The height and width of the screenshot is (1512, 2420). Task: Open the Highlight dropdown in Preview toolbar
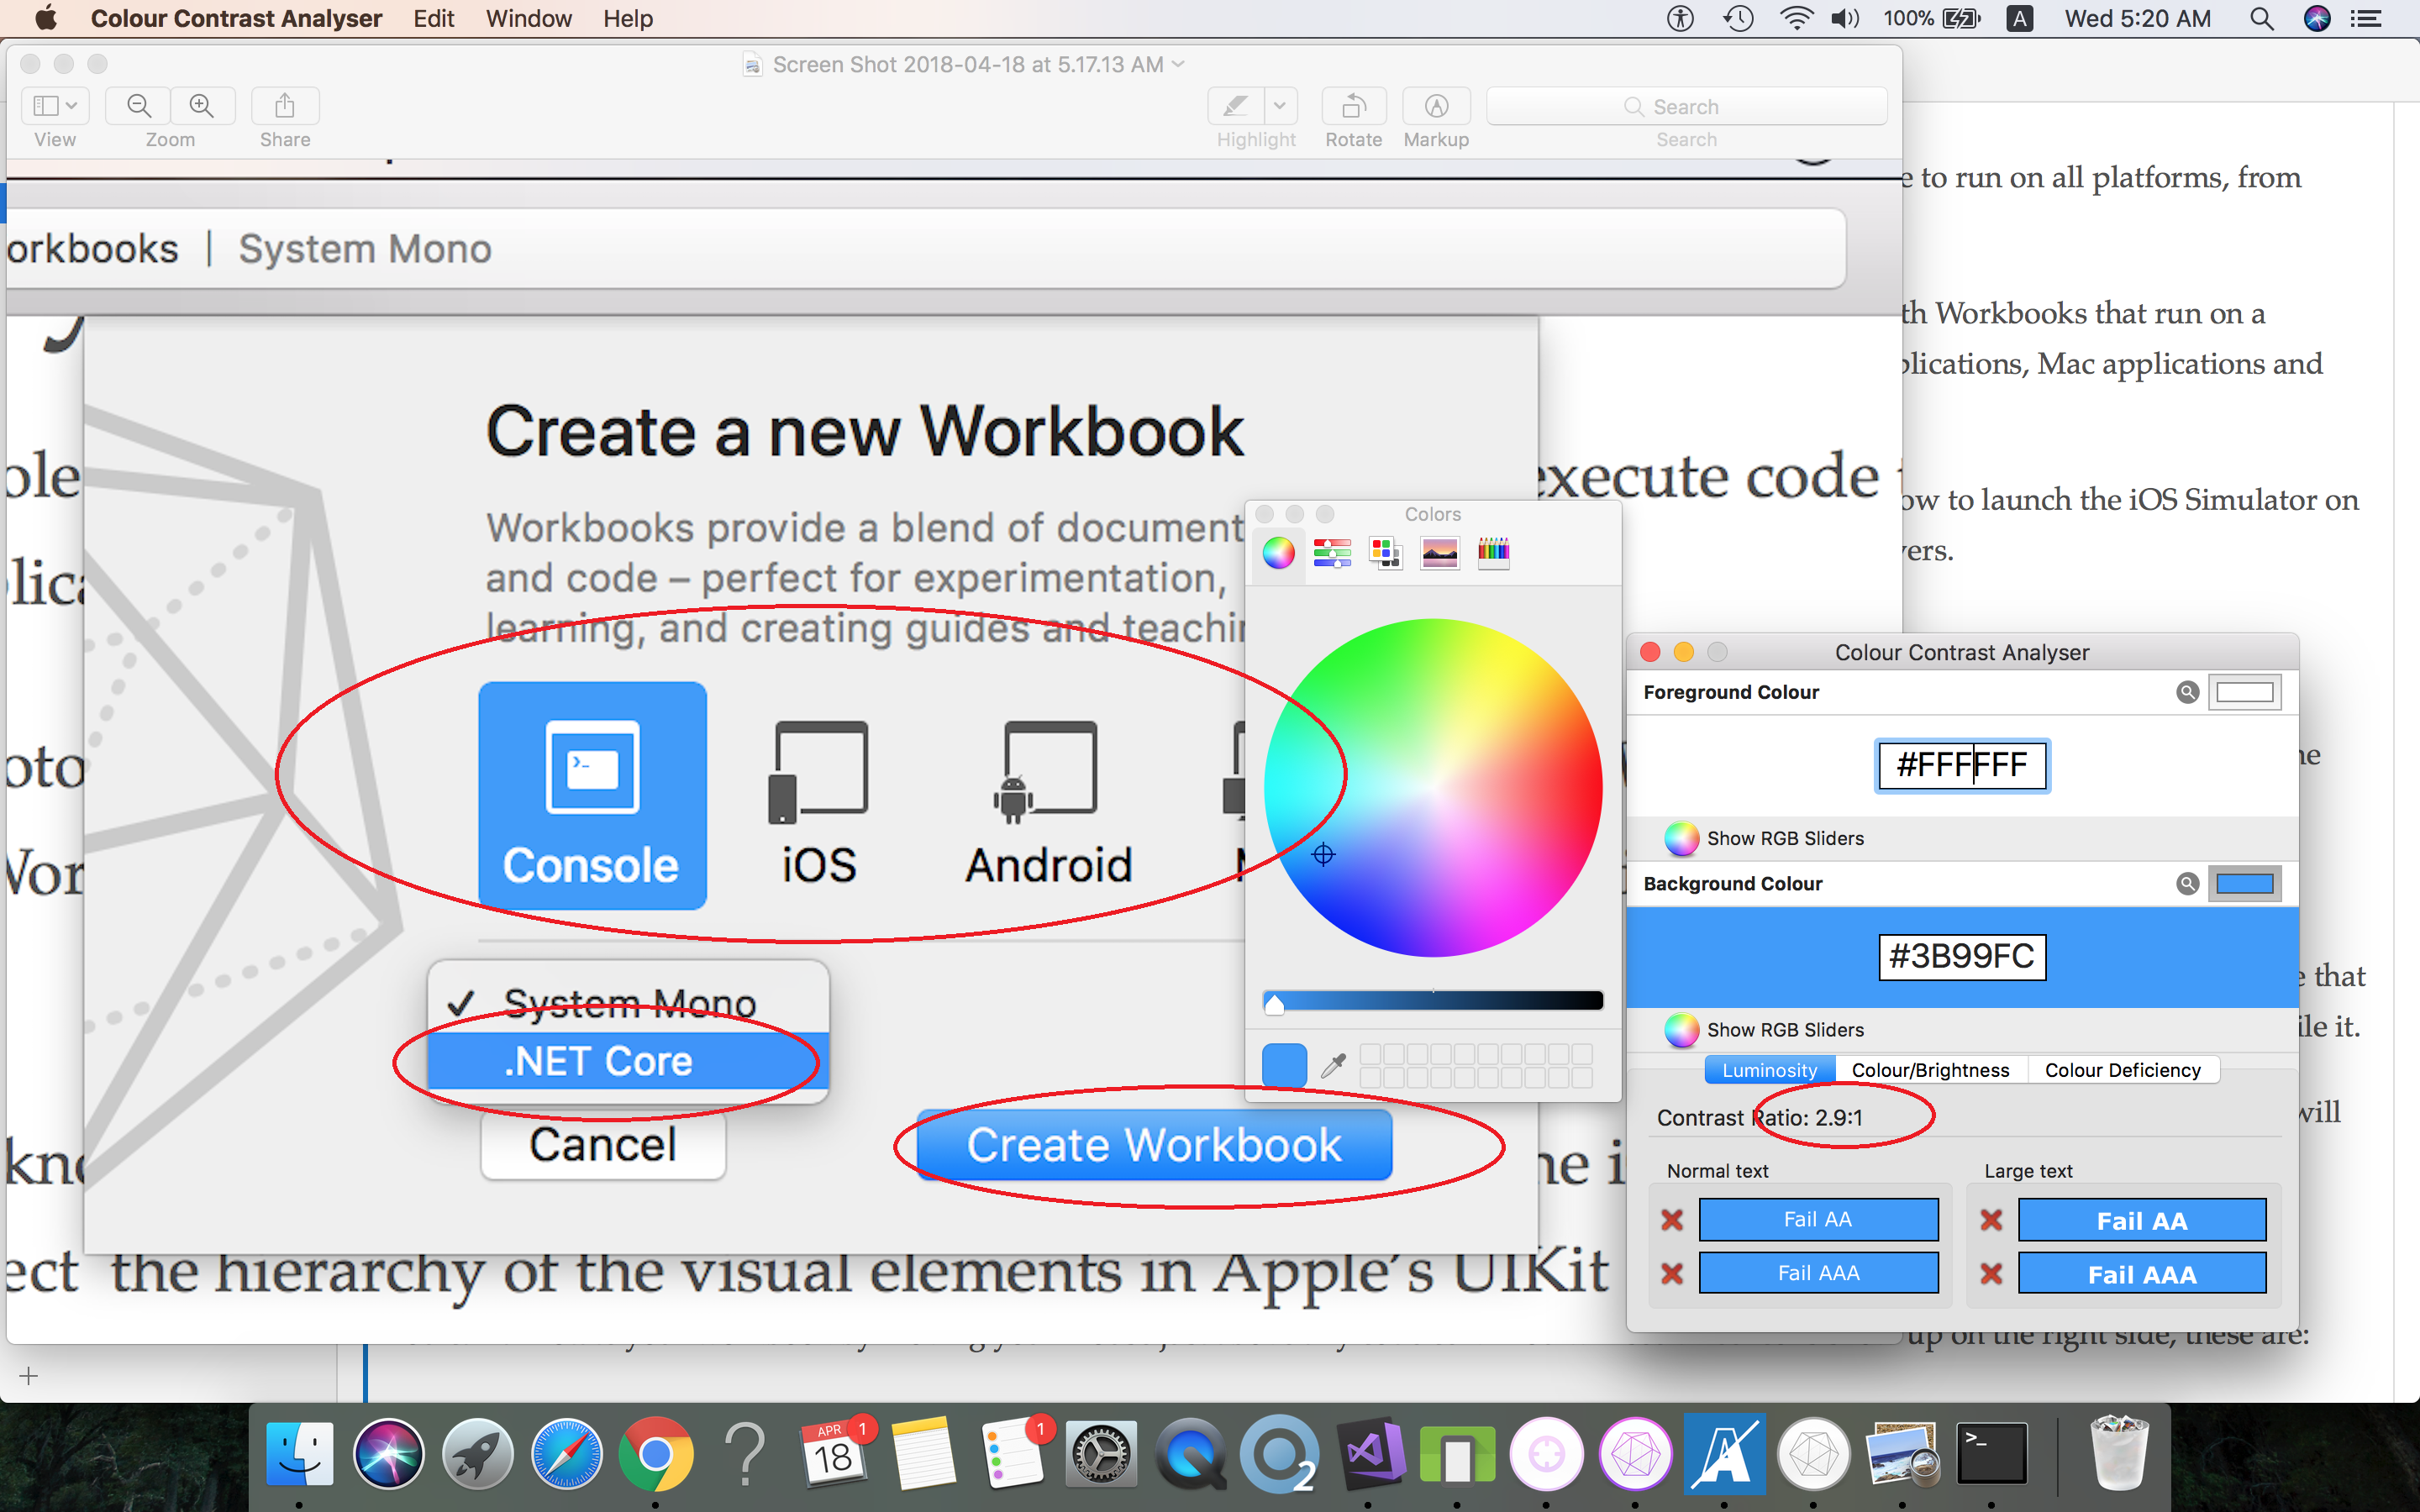point(1281,106)
